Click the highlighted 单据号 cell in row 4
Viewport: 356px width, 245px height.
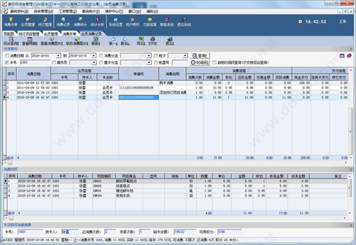point(139,97)
